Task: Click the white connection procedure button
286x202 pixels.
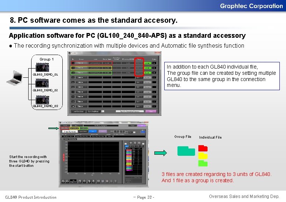Action: [x=130, y=111]
